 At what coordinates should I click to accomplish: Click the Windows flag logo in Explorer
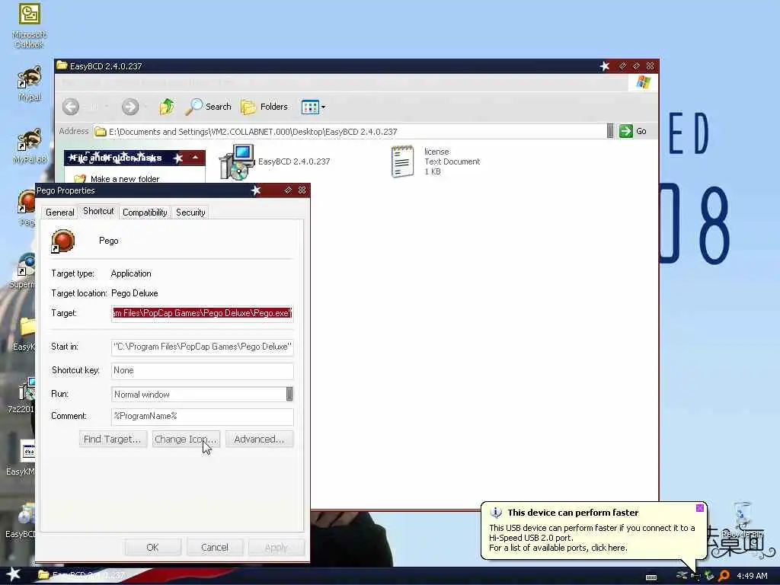pyautogui.click(x=643, y=82)
